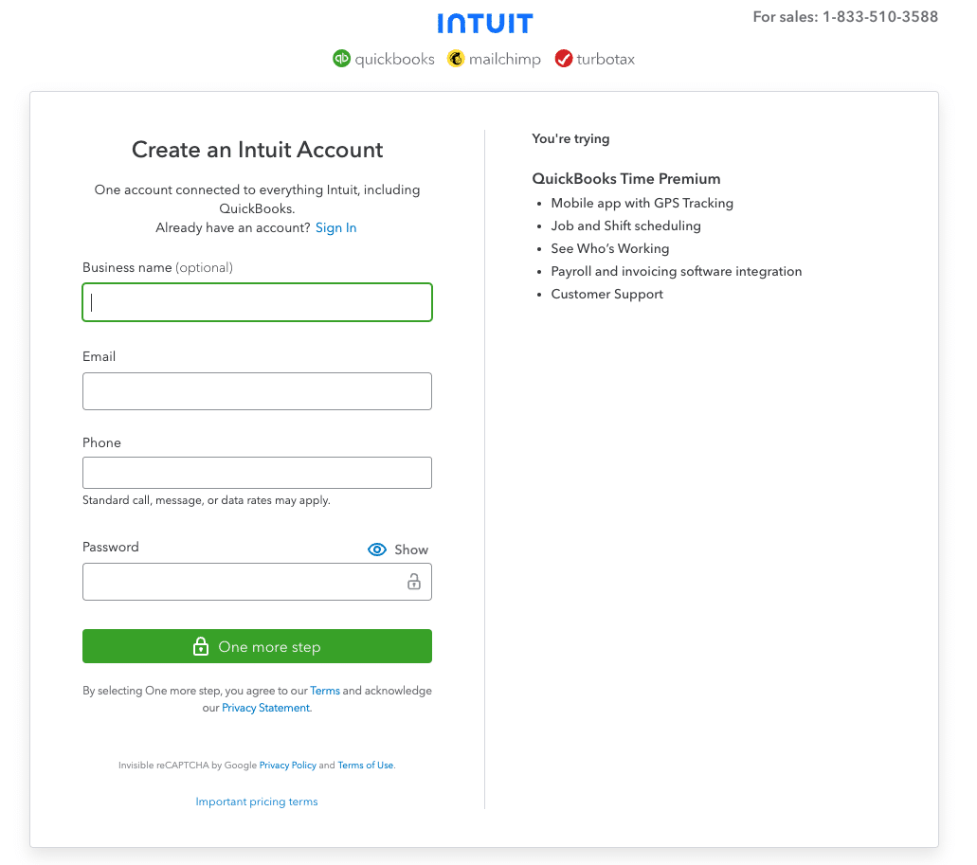The height and width of the screenshot is (865, 977).
Task: Follow the Sign In link
Action: 335,228
